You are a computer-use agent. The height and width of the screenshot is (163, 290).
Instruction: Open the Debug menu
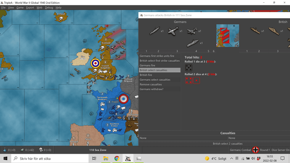(49, 8)
